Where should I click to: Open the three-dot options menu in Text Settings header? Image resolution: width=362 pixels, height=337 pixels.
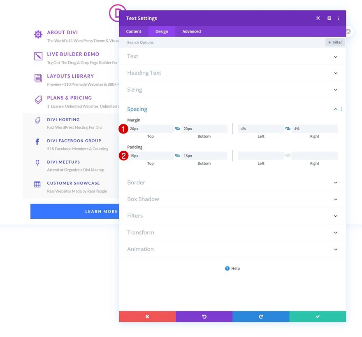click(338, 18)
